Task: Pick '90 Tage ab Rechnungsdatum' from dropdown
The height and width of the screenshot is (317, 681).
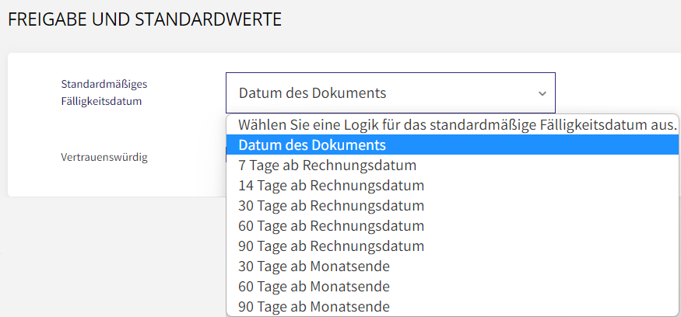Action: click(x=452, y=246)
